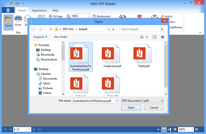
Task: Show the preview pane in the Open dialog
Action: 154,37
